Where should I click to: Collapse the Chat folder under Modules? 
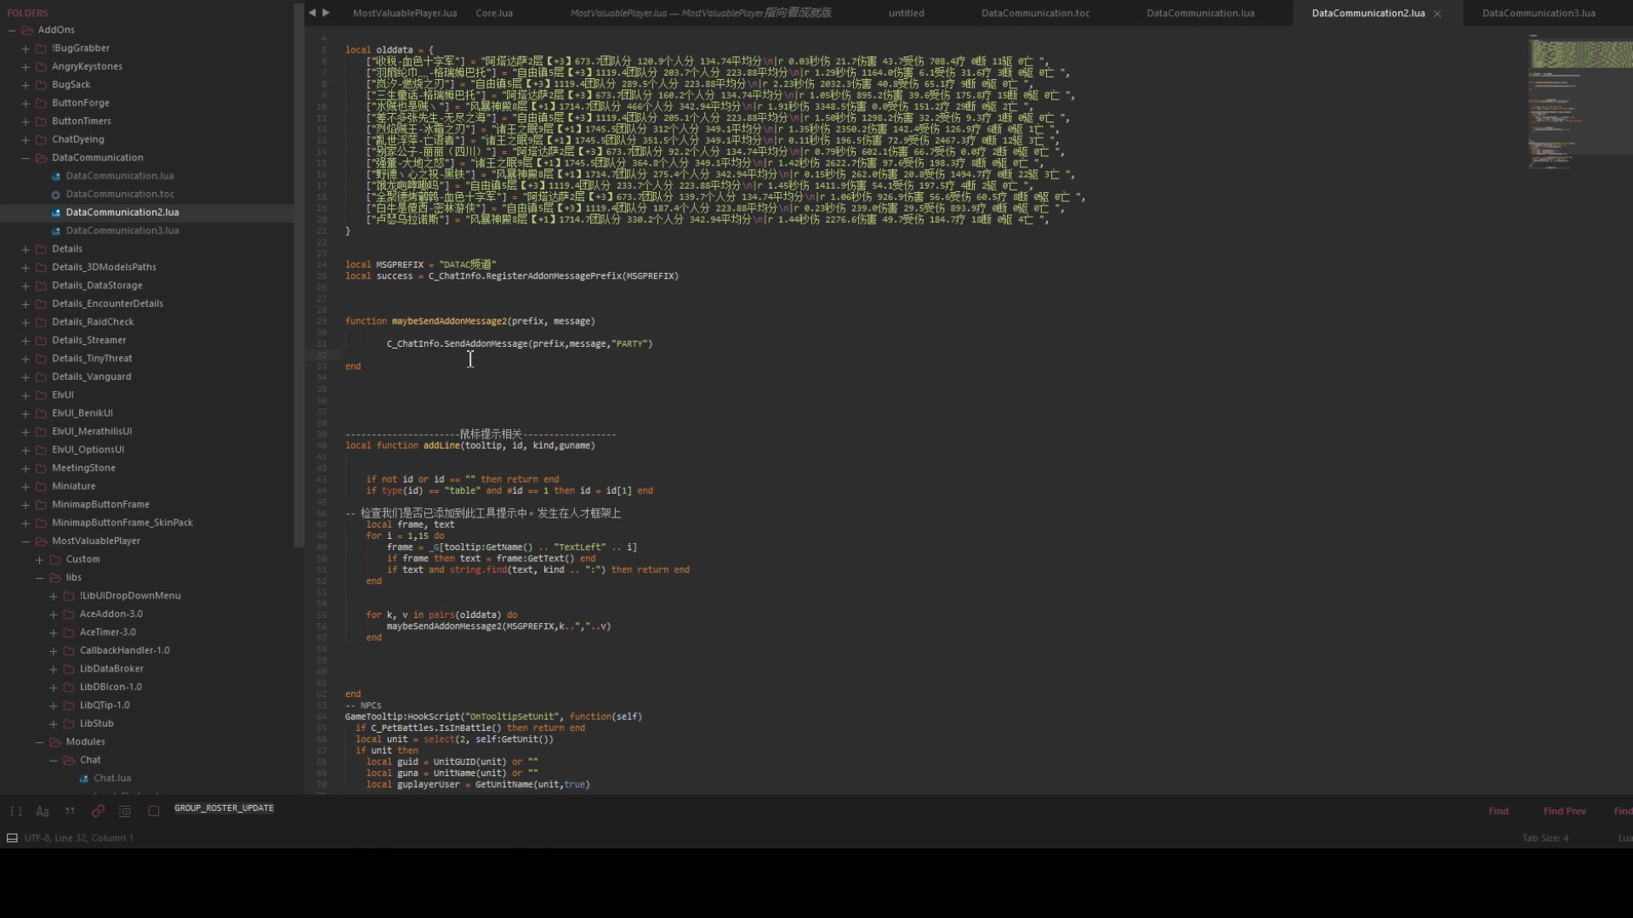54,761
